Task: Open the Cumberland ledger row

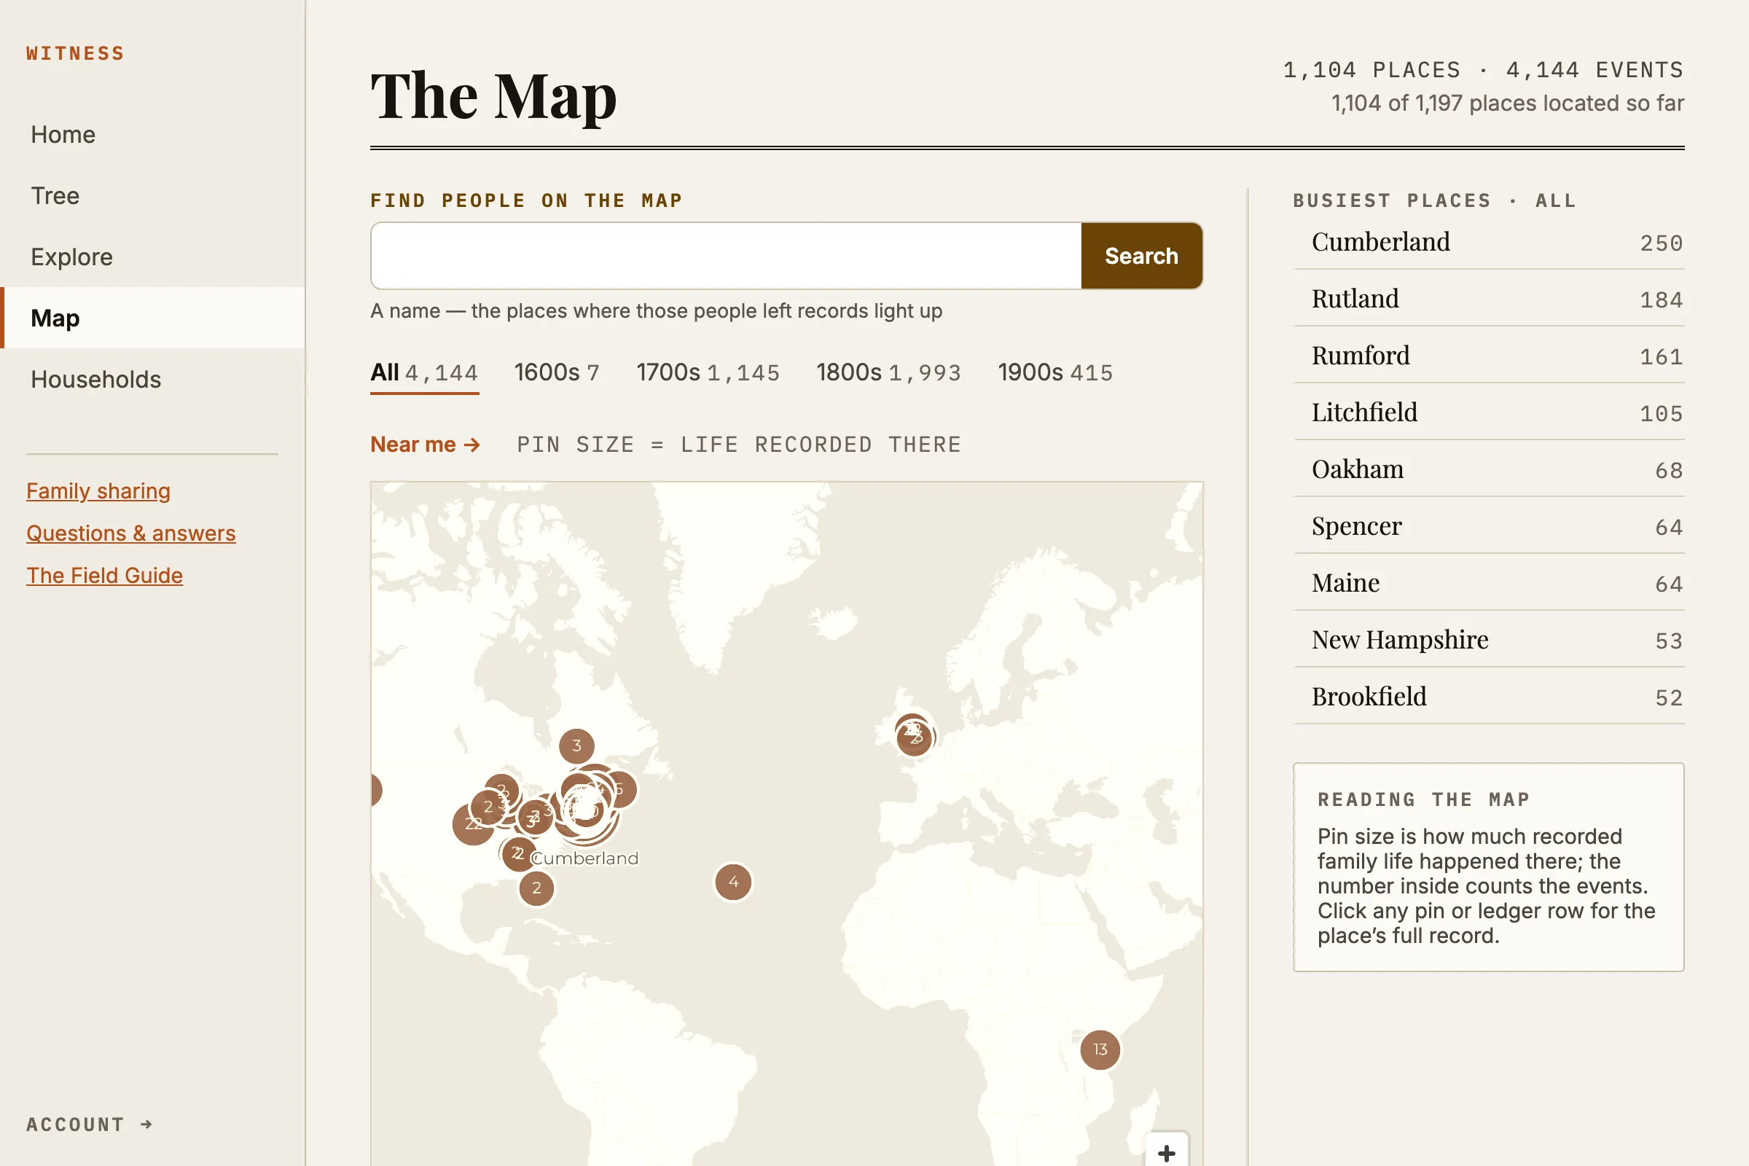Action: pyautogui.click(x=1489, y=242)
